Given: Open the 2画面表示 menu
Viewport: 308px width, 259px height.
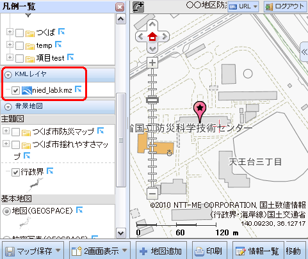Looking at the screenshot, I should pyautogui.click(x=99, y=251).
